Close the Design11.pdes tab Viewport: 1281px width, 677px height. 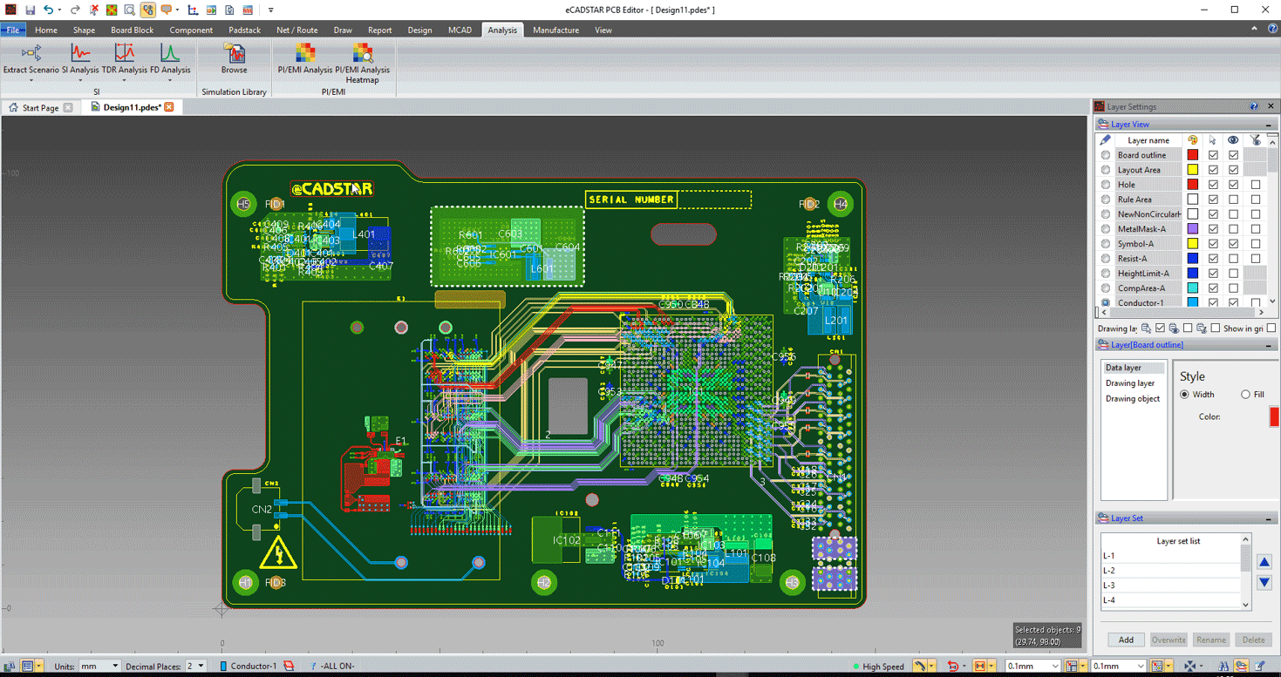coord(169,107)
